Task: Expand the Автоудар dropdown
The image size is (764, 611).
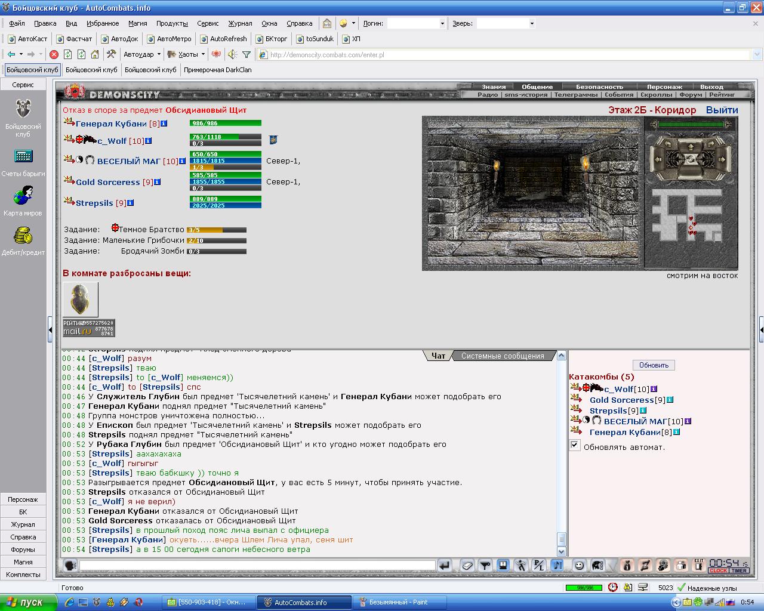Action: (159, 54)
